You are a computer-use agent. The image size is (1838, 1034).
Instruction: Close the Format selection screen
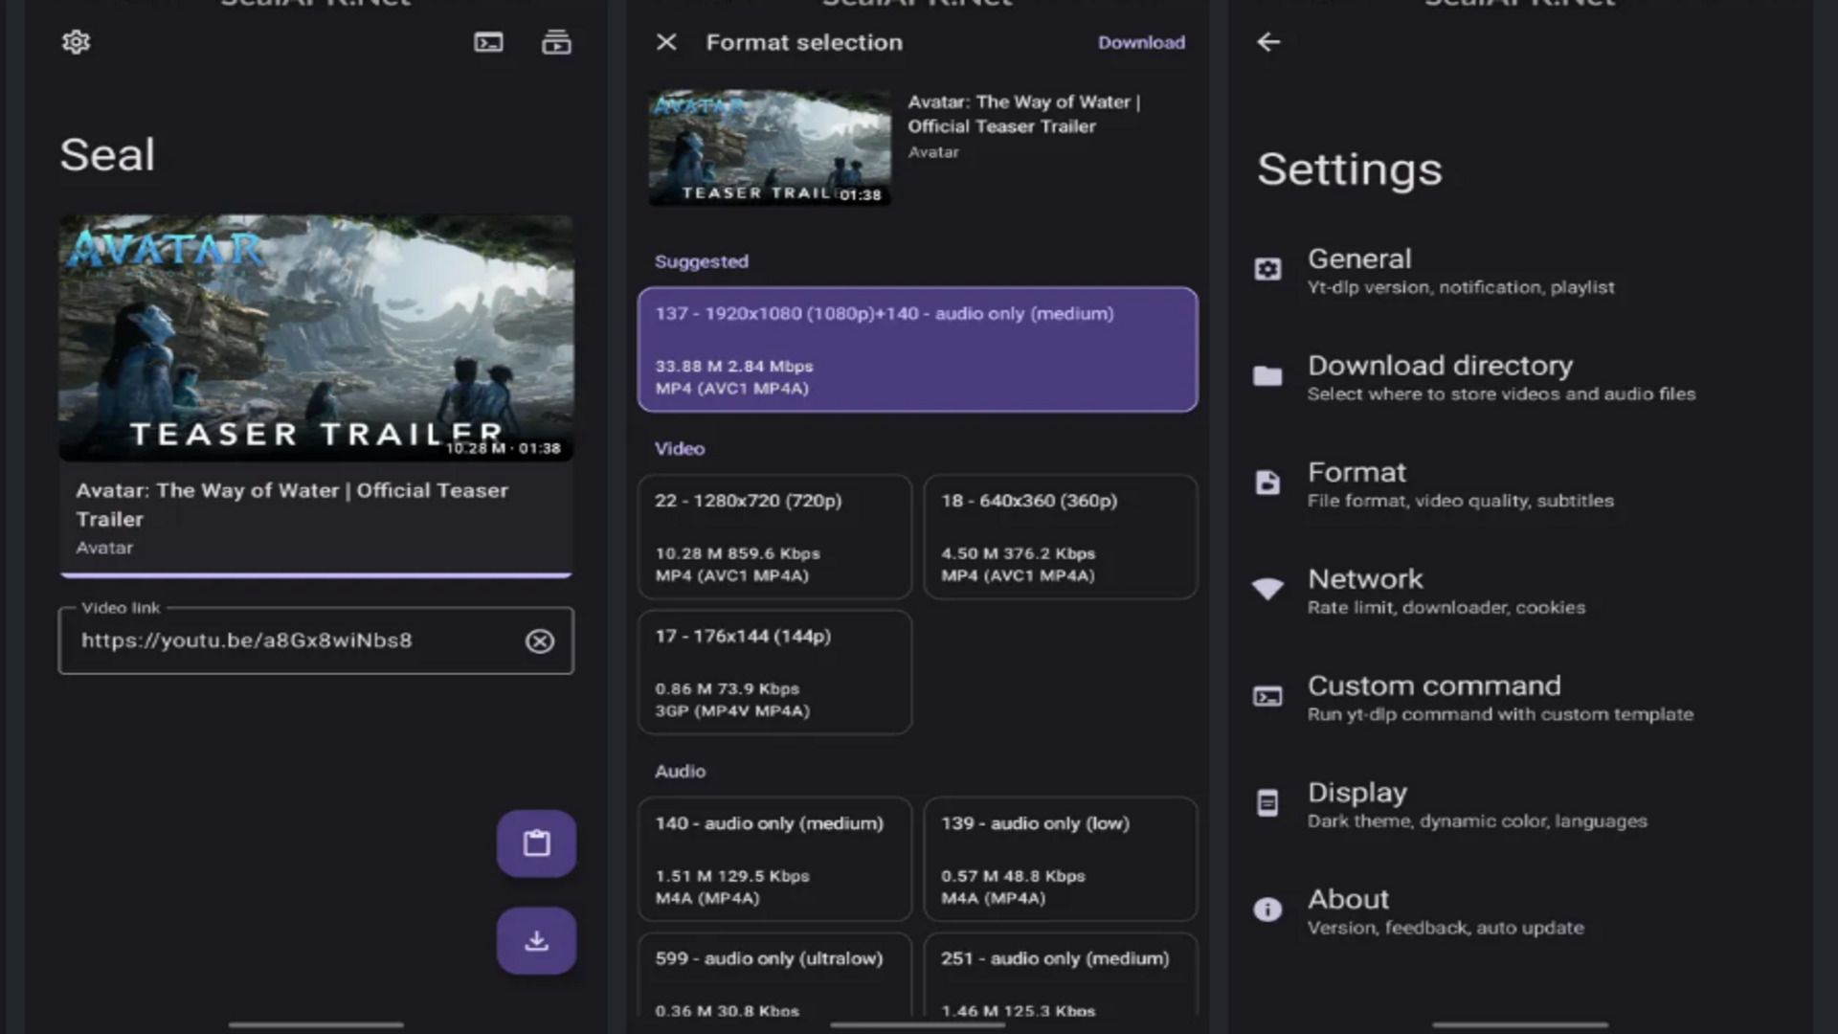point(666,42)
